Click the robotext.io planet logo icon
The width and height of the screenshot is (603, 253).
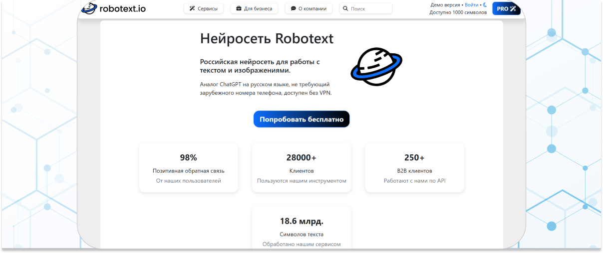(x=89, y=8)
